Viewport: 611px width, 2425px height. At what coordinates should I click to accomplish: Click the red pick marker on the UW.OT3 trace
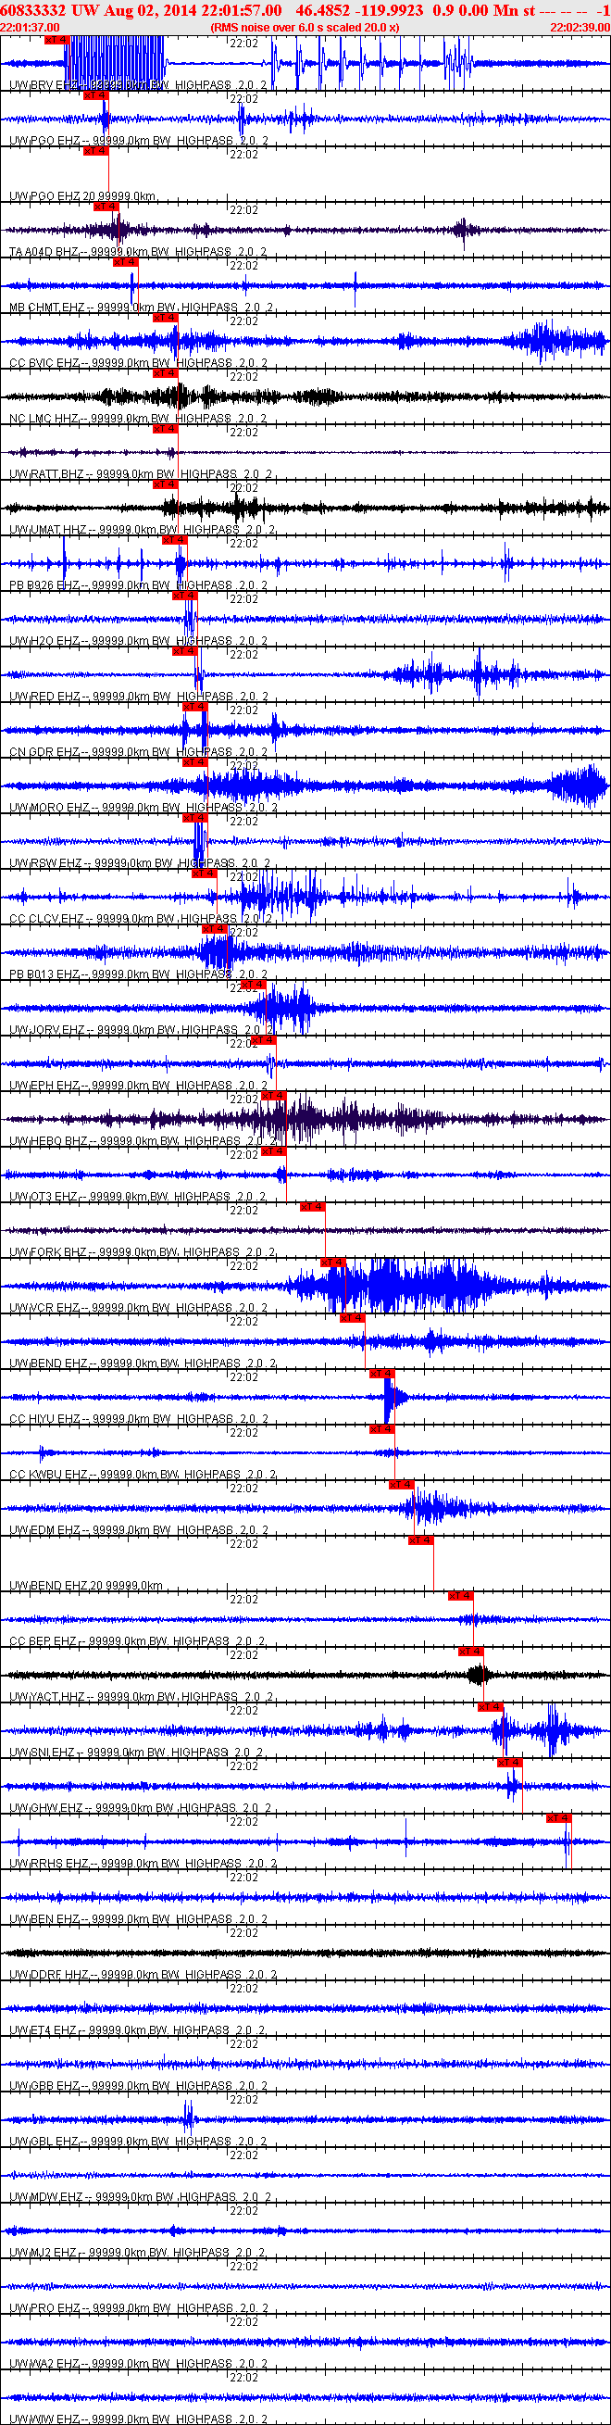(273, 1151)
